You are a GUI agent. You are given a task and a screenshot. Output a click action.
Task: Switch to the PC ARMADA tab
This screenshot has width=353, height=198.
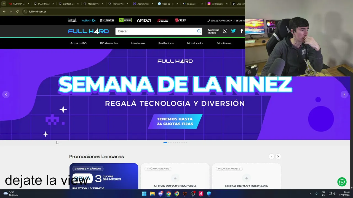point(44,4)
